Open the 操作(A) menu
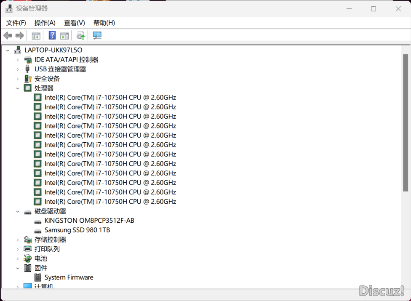 [x=45, y=23]
